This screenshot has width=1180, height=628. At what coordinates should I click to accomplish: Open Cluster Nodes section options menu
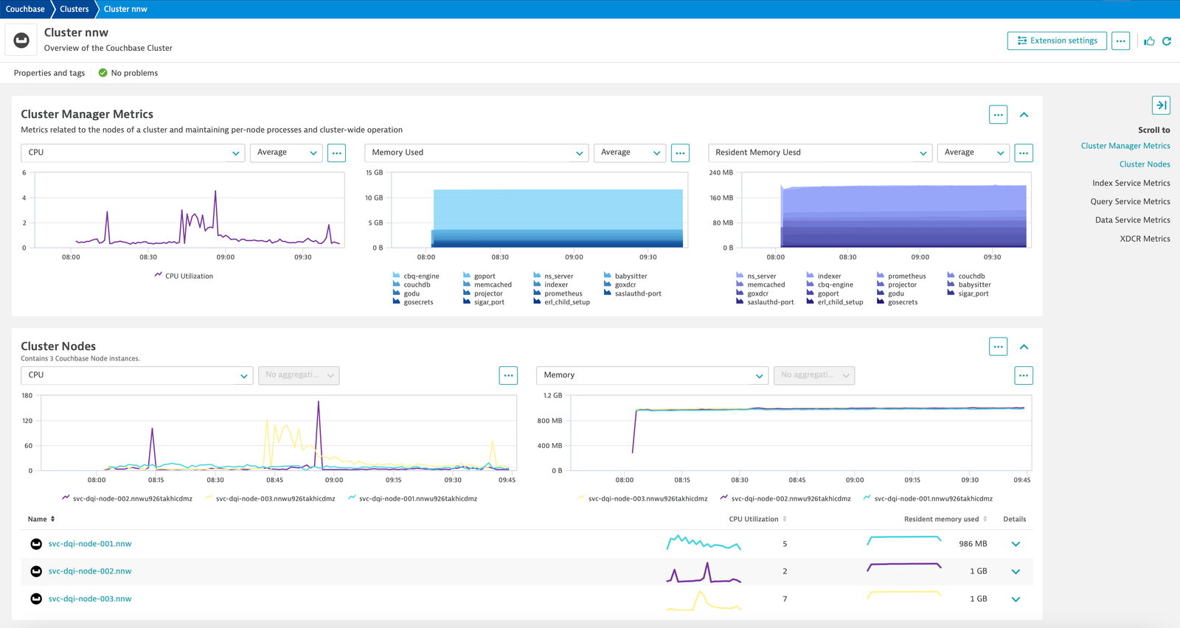[998, 346]
